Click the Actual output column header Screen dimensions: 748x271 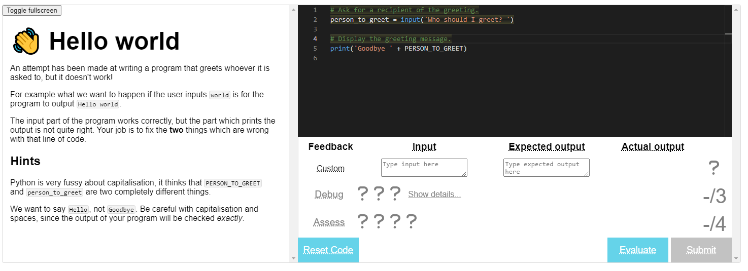653,147
